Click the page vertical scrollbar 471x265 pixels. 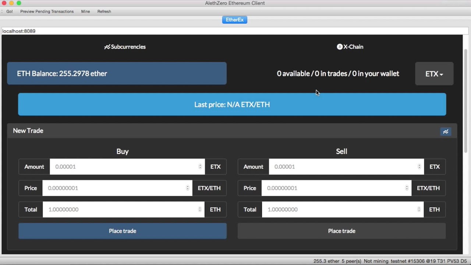coord(465,101)
